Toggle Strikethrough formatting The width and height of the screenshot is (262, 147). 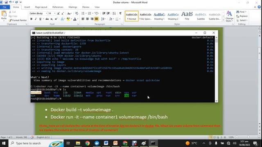(x=47, y=19)
